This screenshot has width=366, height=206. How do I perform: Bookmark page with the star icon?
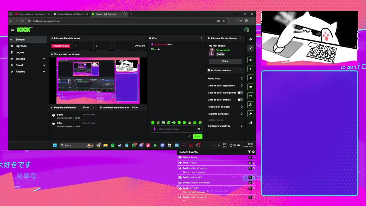tap(224, 21)
